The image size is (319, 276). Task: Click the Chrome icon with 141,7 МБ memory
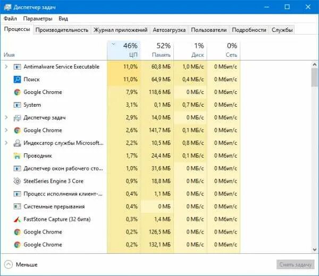(x=17, y=130)
